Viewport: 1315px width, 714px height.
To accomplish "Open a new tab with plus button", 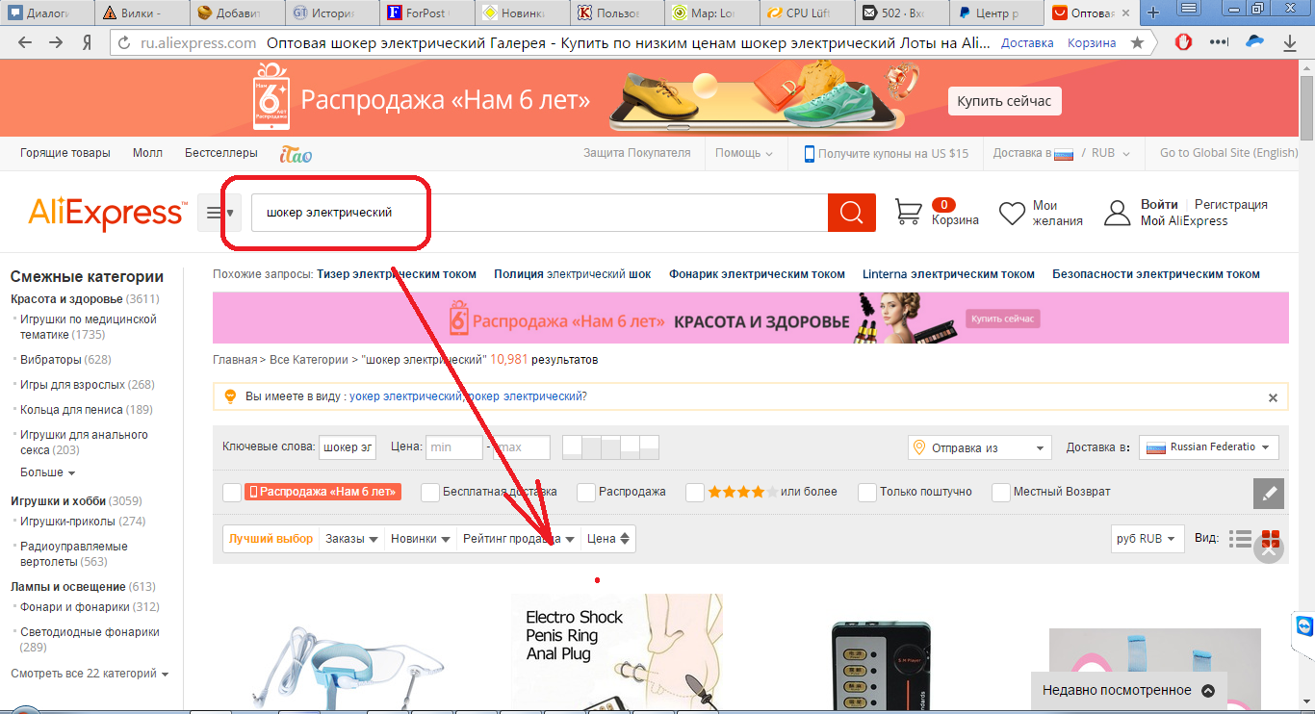I will pyautogui.click(x=1153, y=13).
